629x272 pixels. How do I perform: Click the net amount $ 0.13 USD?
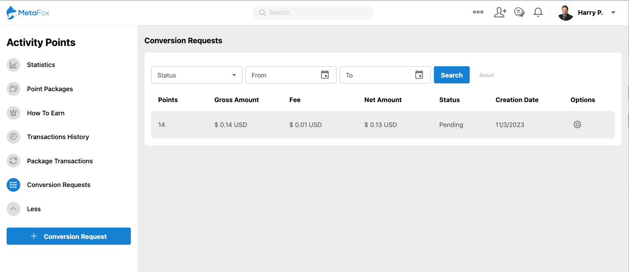tap(381, 125)
